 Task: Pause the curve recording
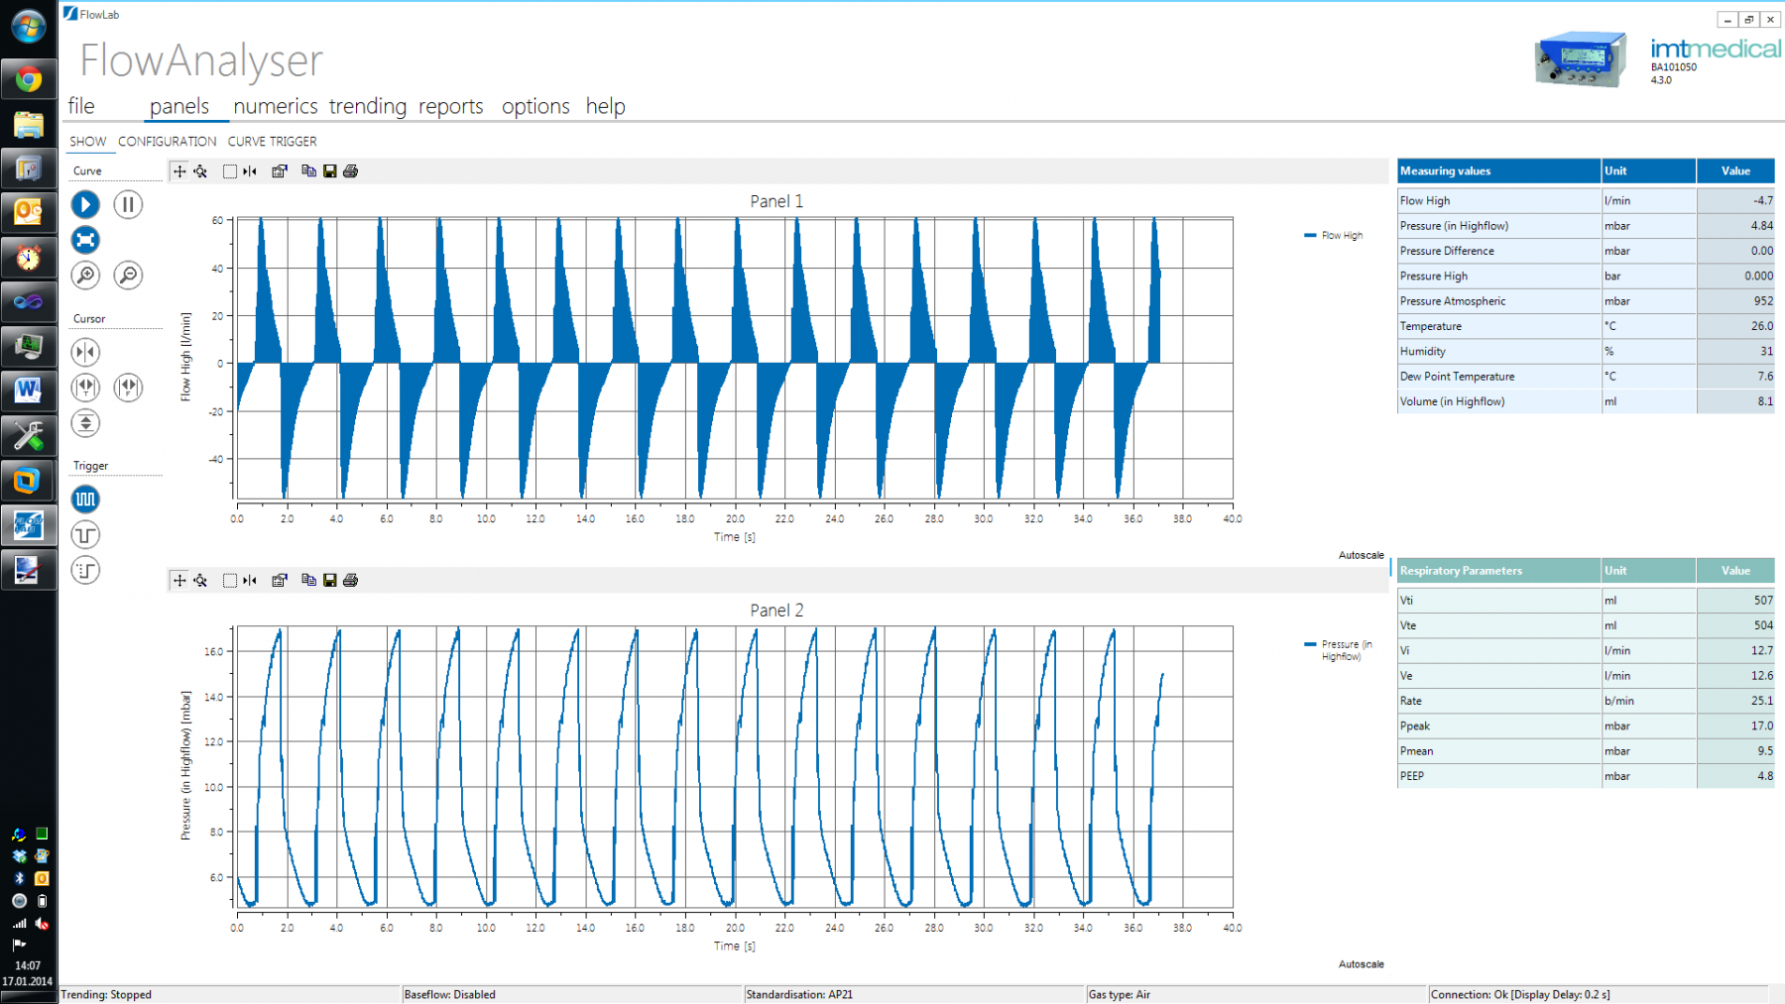point(128,204)
